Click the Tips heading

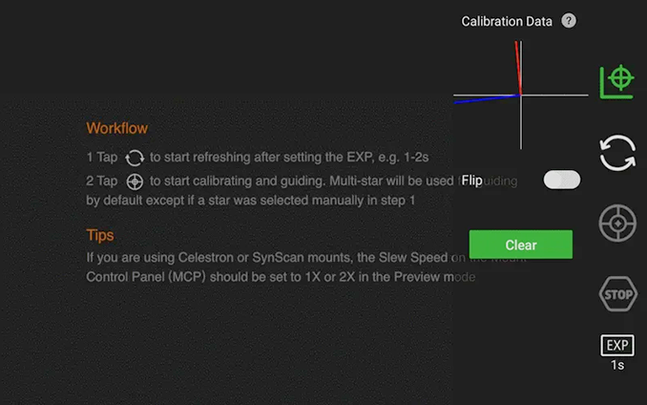click(x=100, y=235)
